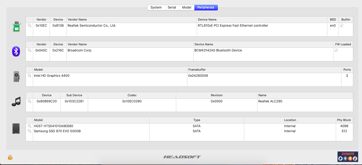Click the Codec column header
The image size is (362, 165).
132,95
